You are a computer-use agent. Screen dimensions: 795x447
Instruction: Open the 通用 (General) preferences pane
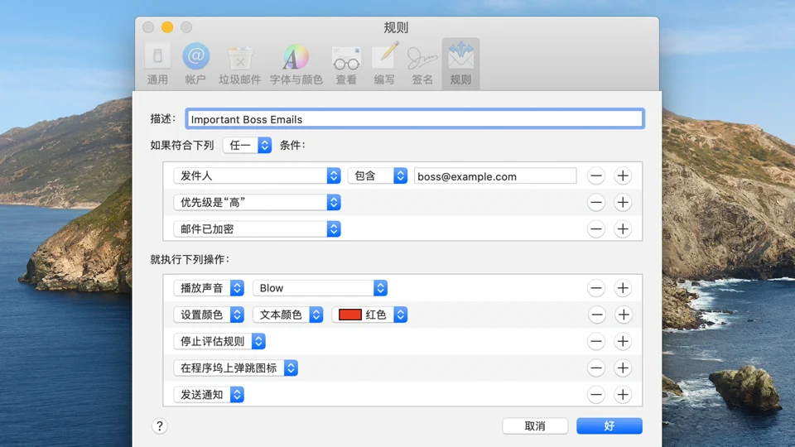[x=157, y=65]
